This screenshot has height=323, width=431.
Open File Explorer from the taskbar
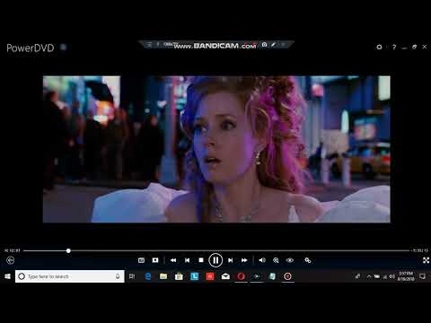coord(163,276)
